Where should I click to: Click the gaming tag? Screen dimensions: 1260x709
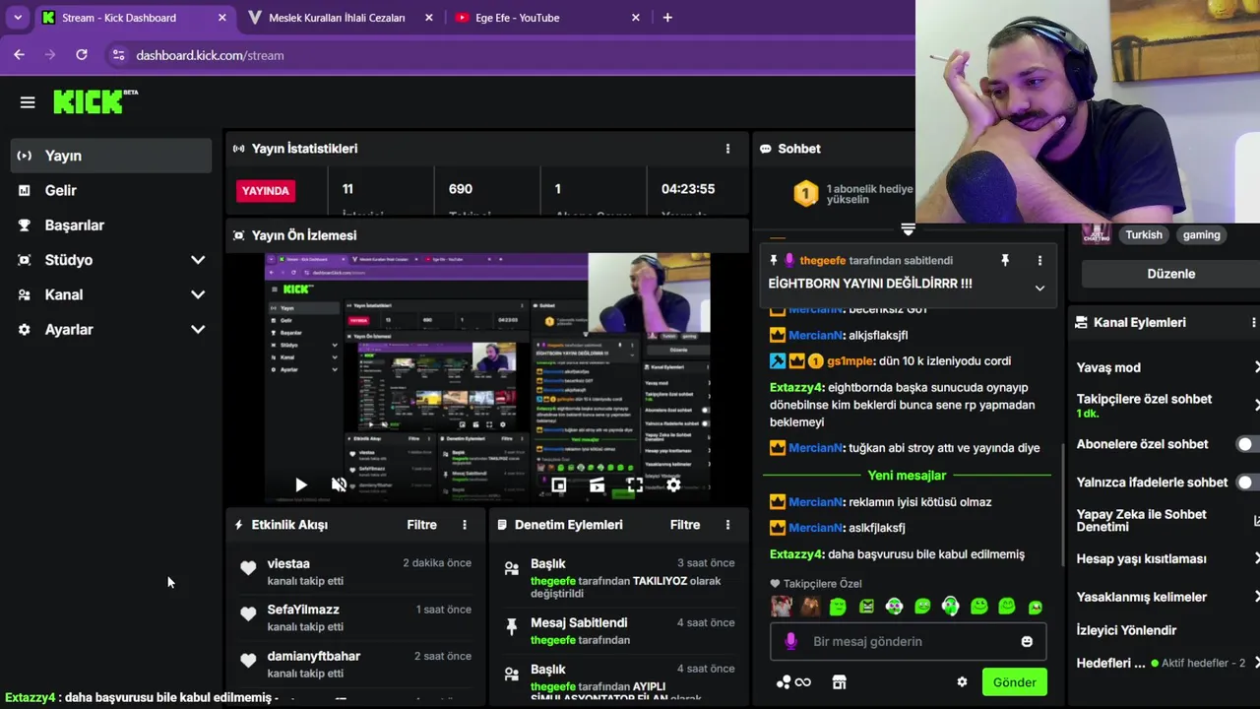tap(1201, 234)
